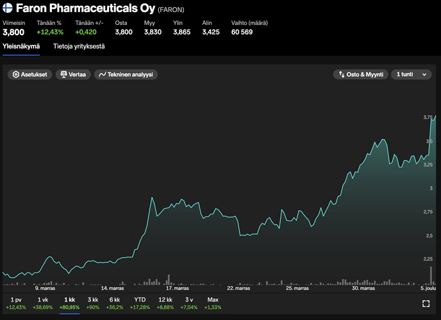Open Tekninen analyysi
The height and width of the screenshot is (320, 441).
pyautogui.click(x=126, y=74)
